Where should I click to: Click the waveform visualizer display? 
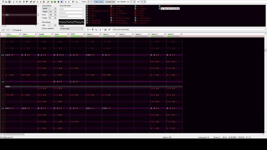(71, 22)
